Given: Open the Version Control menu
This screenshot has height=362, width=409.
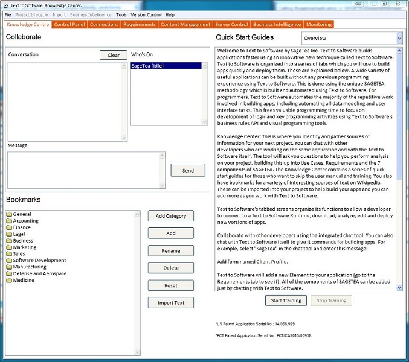Looking at the screenshot, I should coord(146,14).
